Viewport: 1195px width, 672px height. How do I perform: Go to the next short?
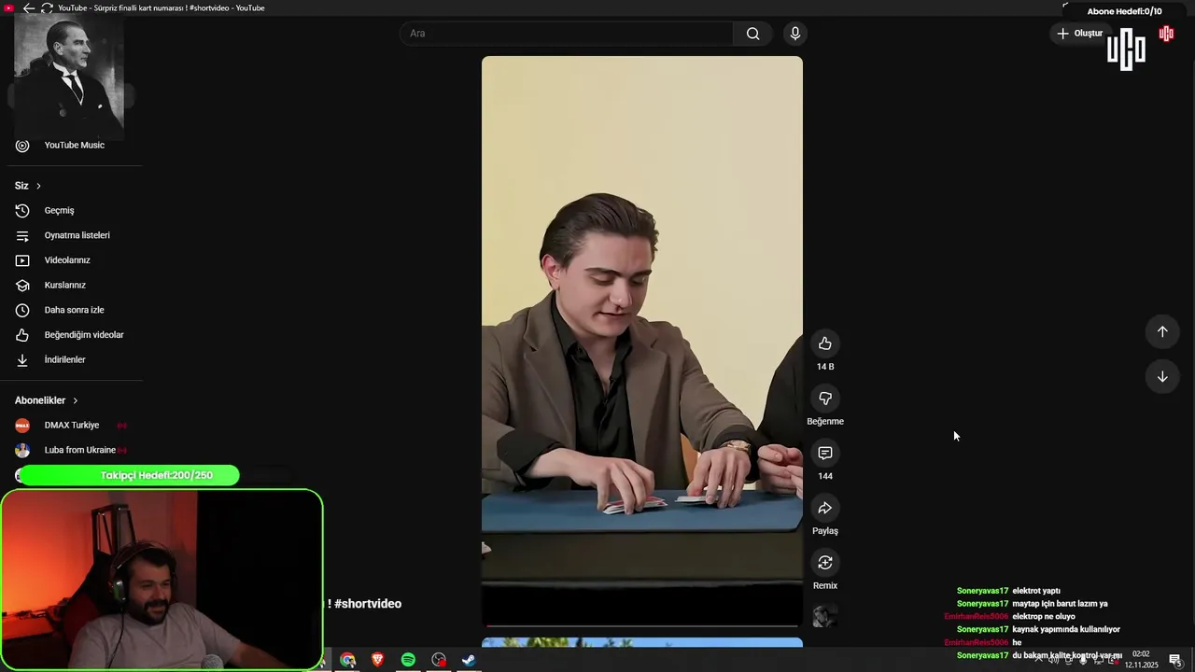pos(1162,376)
